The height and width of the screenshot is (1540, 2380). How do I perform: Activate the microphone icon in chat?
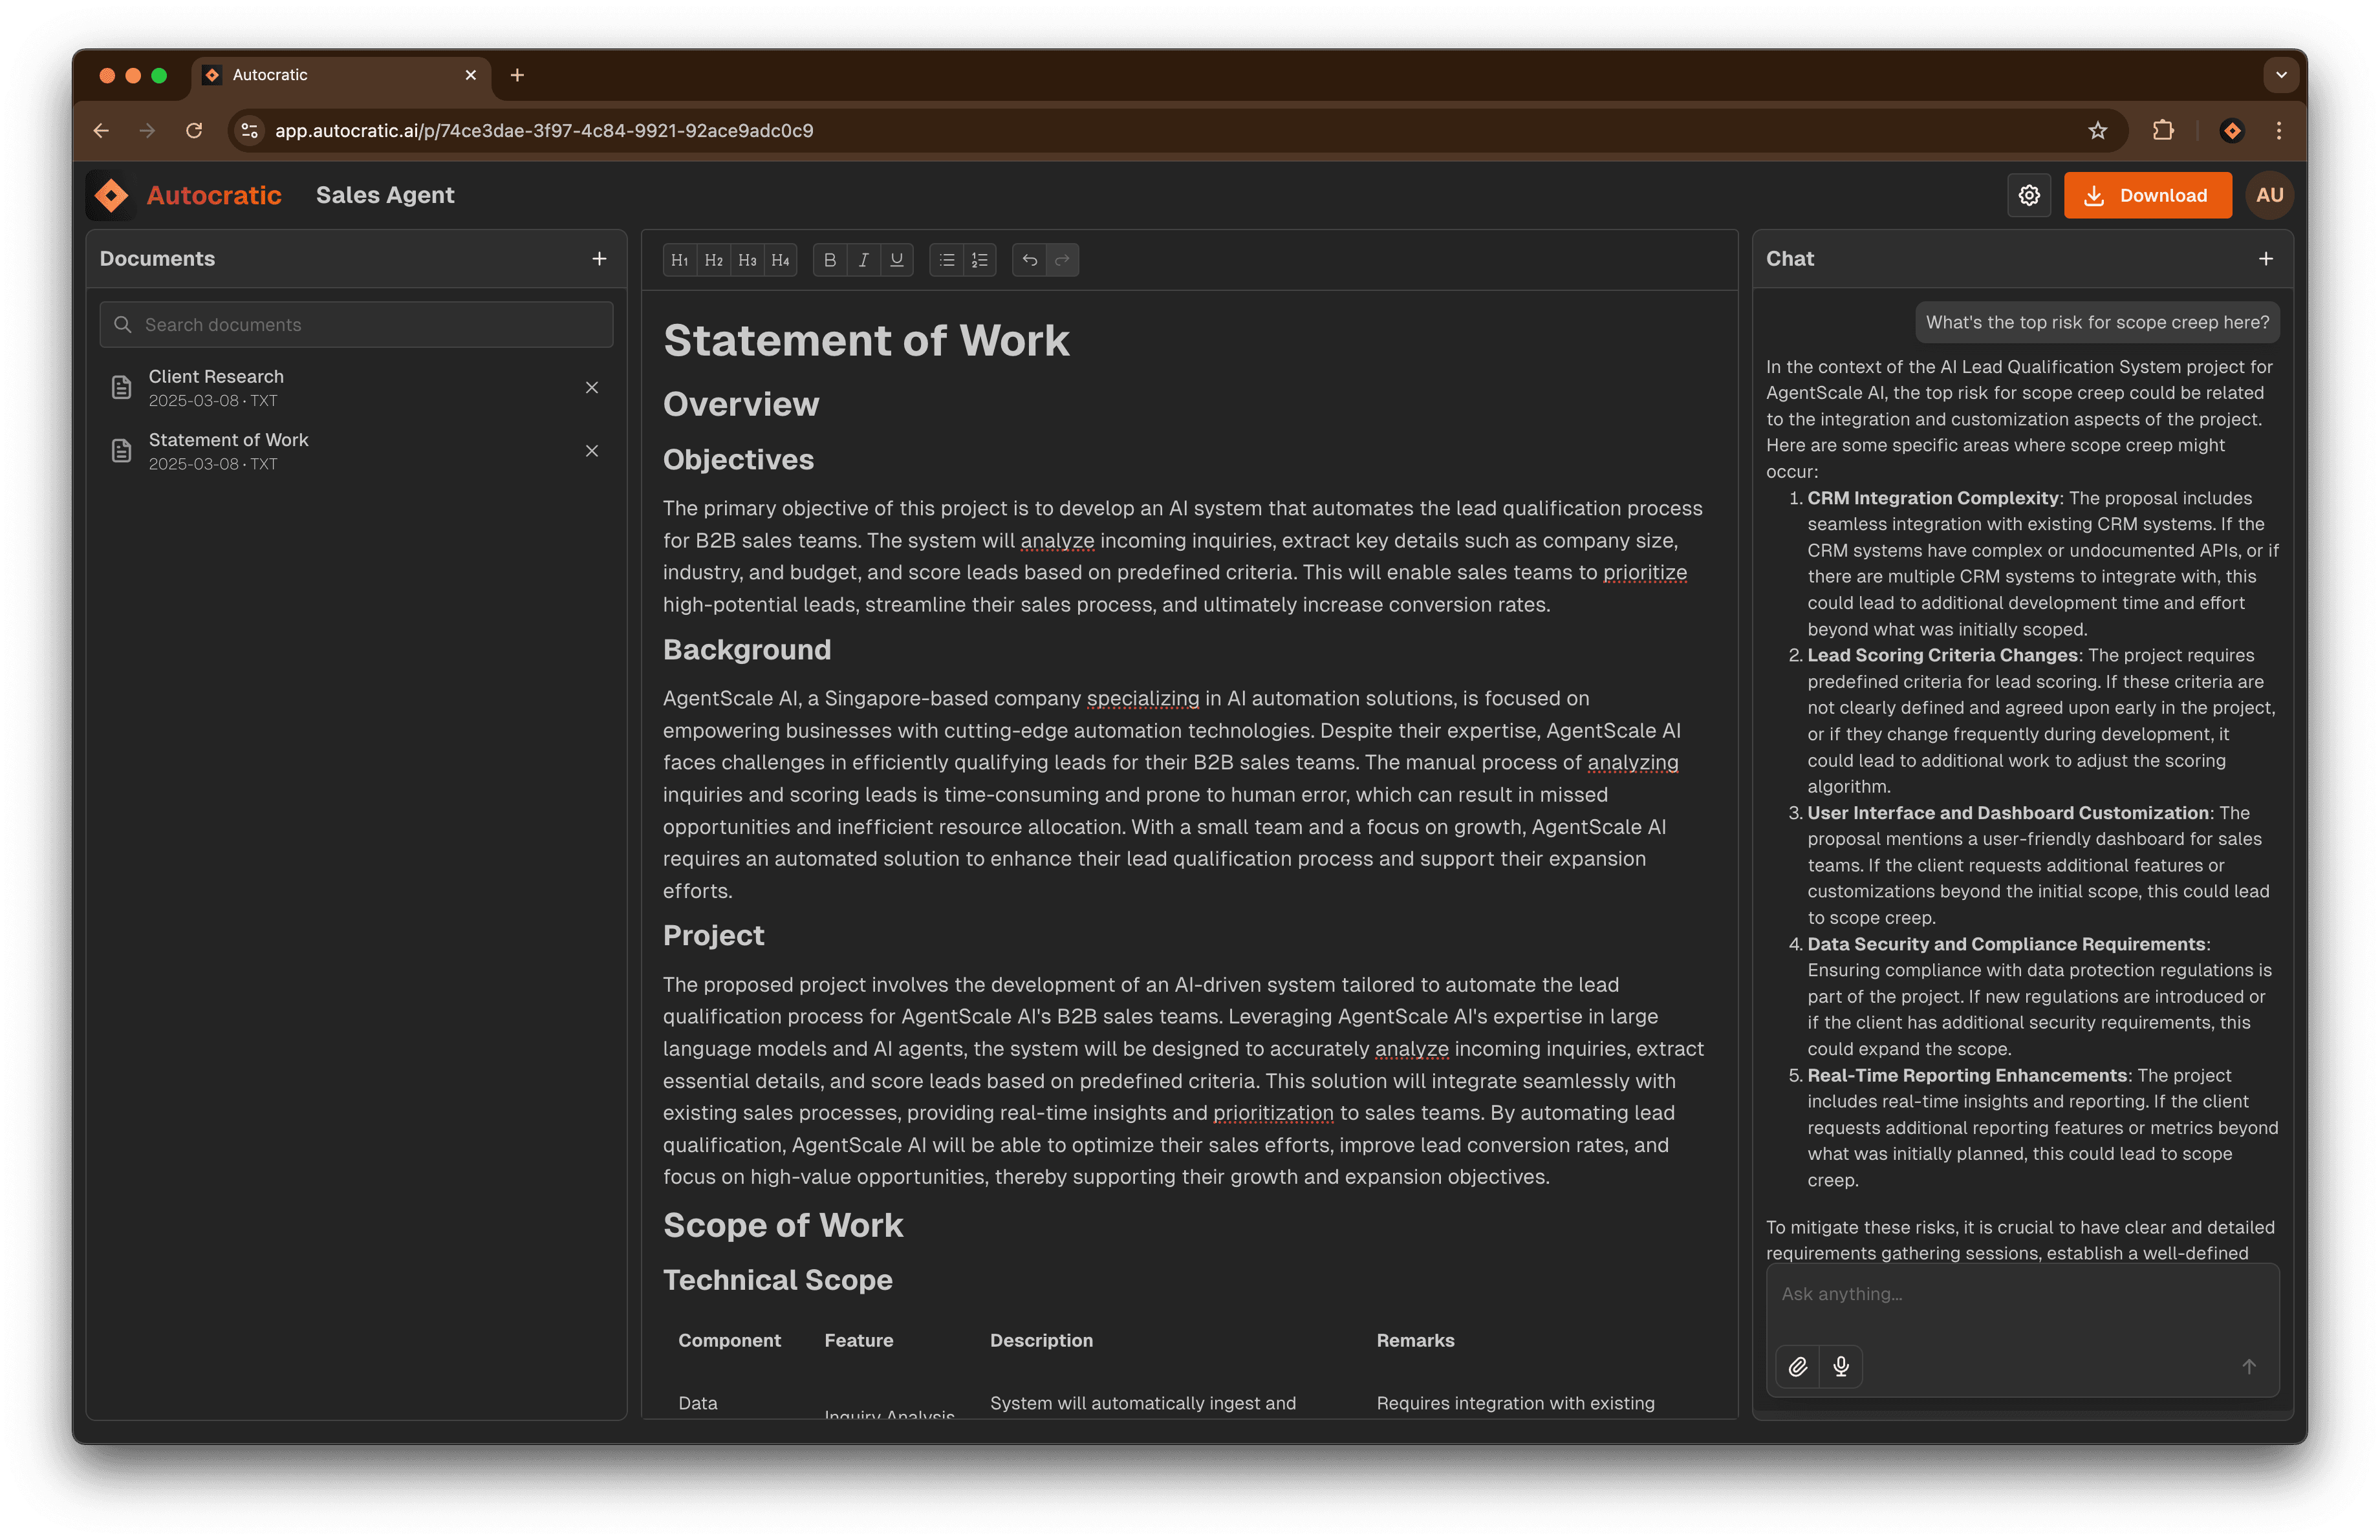pyautogui.click(x=1841, y=1367)
